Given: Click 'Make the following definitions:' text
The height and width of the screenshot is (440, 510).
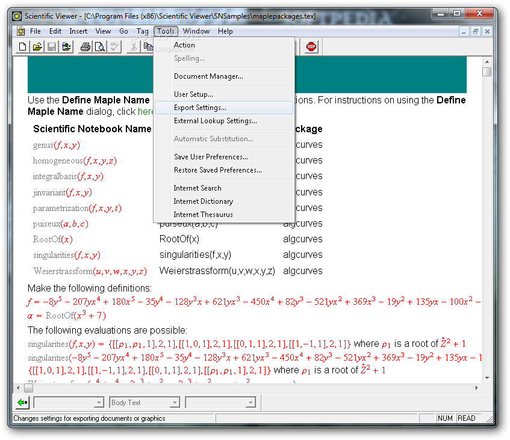Looking at the screenshot, I should pyautogui.click(x=90, y=289).
